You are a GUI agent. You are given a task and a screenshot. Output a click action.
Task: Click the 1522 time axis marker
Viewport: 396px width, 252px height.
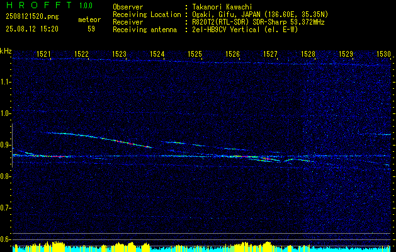pos(81,54)
